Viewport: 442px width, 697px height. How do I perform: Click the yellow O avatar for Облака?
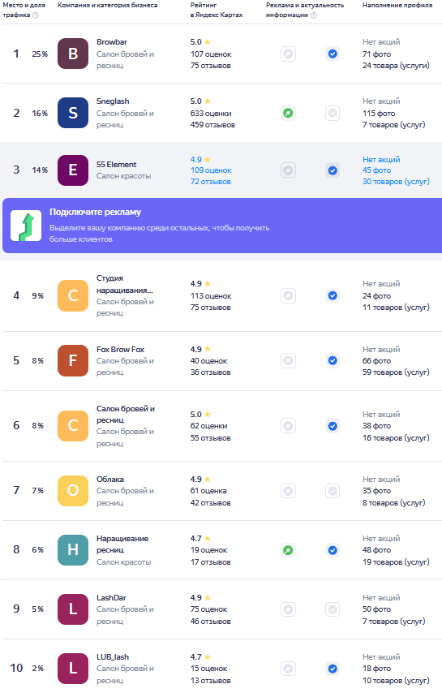tap(73, 491)
